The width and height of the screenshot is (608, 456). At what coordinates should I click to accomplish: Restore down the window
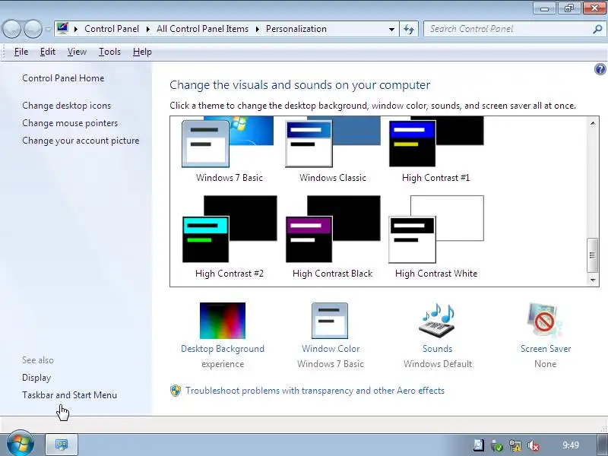pyautogui.click(x=569, y=8)
